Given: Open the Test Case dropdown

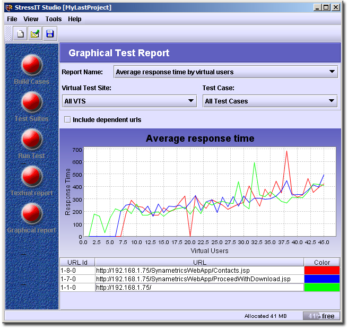Looking at the screenshot, I should tap(270, 101).
